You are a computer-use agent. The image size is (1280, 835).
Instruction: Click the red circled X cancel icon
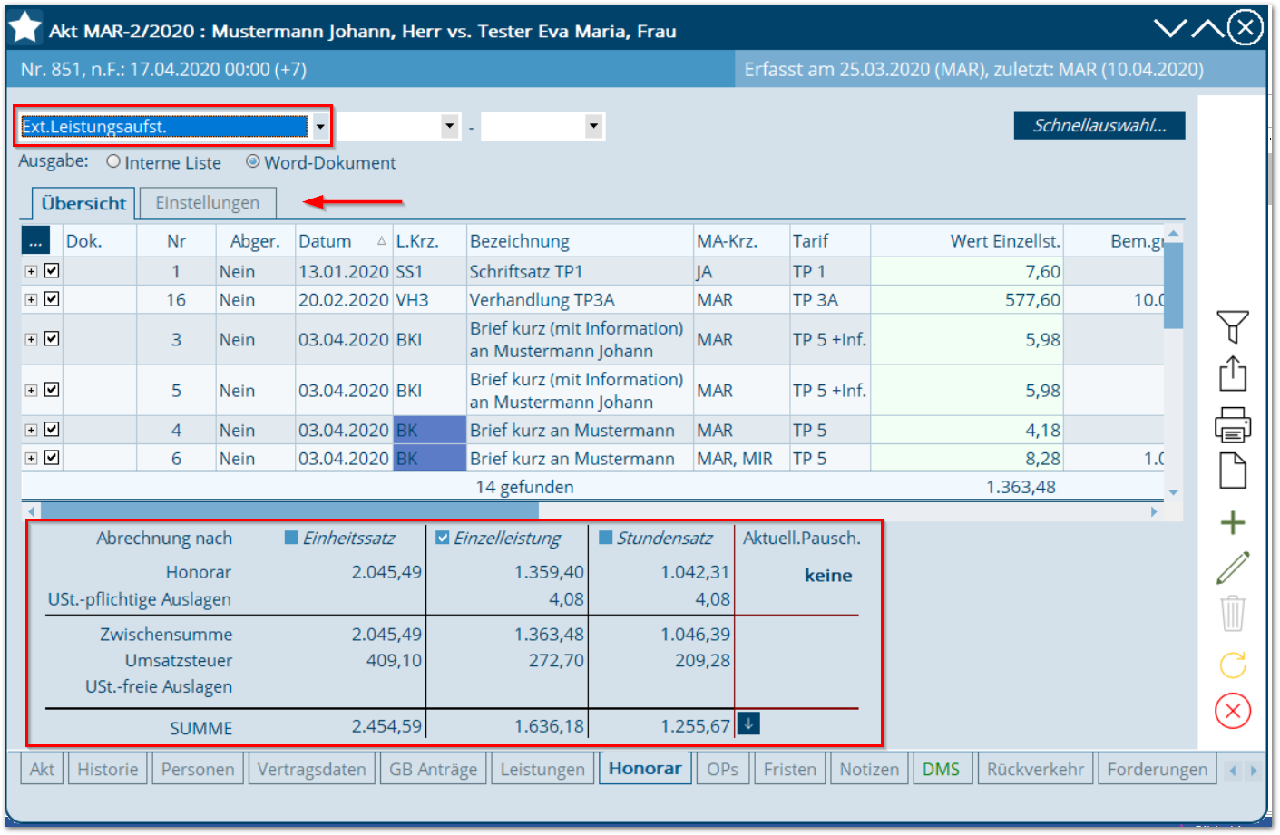click(x=1232, y=711)
